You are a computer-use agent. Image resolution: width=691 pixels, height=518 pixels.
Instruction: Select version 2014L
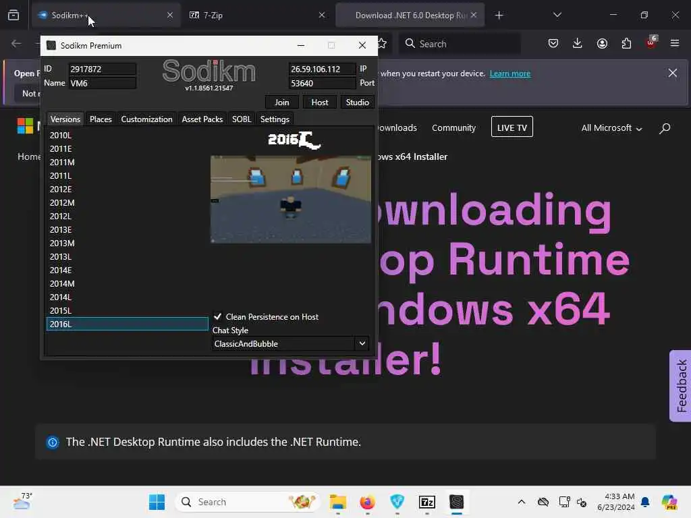pyautogui.click(x=128, y=297)
